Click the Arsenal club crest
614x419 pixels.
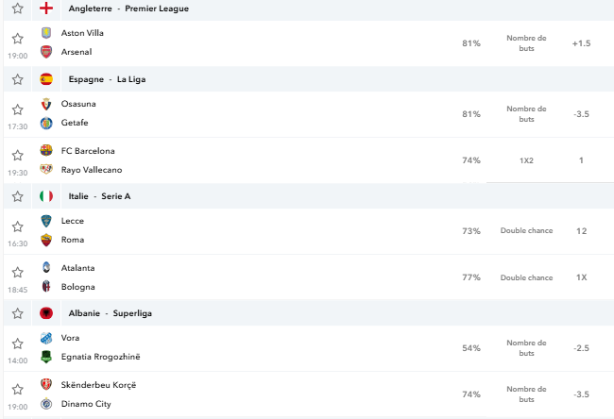pos(46,52)
